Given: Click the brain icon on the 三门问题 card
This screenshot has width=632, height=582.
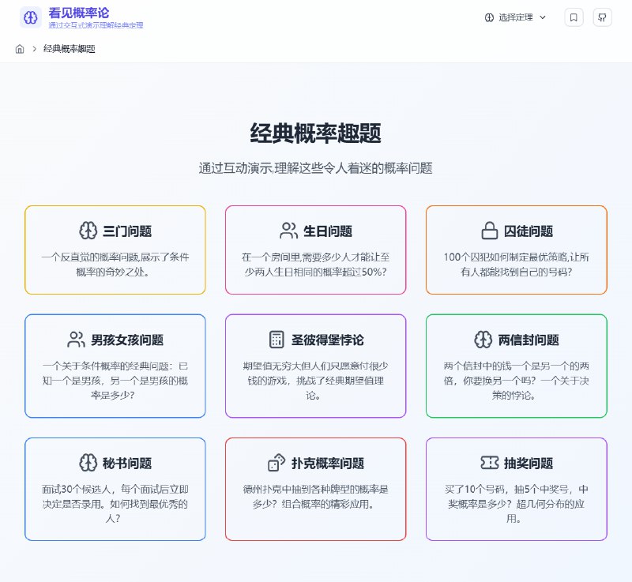Looking at the screenshot, I should click(88, 231).
